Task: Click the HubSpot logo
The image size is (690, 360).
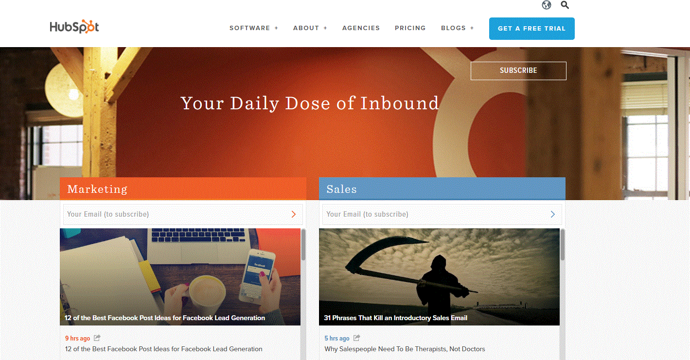Action: (x=74, y=27)
